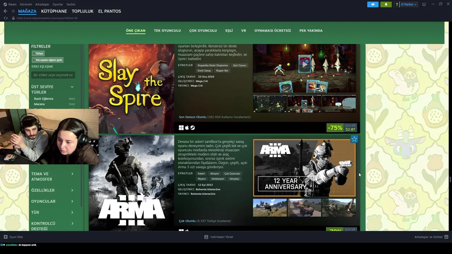Click the Windows platform icon for Slay the Spire

point(181,128)
